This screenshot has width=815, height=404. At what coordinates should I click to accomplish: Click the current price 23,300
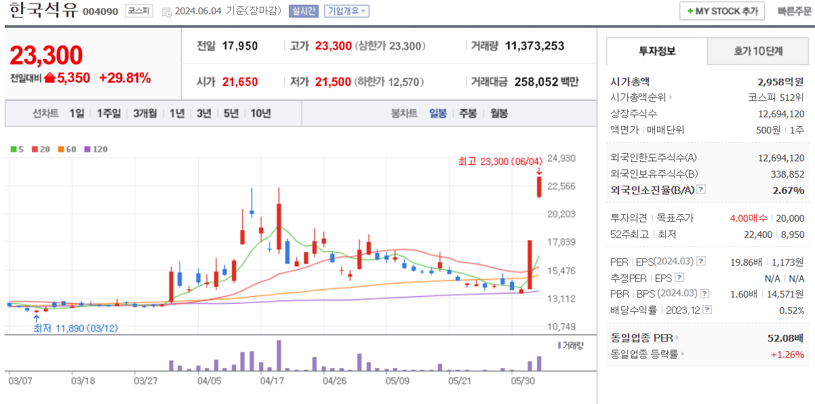click(x=46, y=56)
